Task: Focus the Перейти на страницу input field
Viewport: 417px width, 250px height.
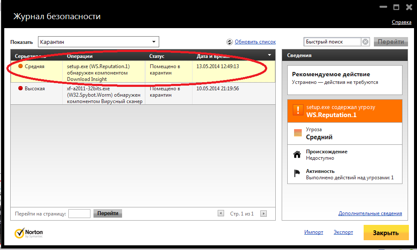Action: 79,213
